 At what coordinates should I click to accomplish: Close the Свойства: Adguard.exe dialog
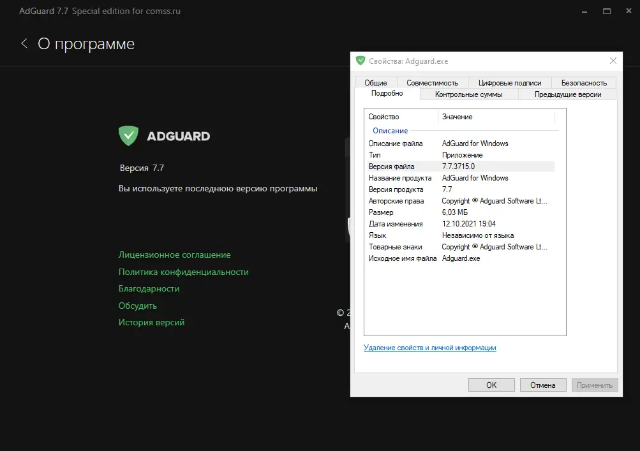(x=613, y=61)
